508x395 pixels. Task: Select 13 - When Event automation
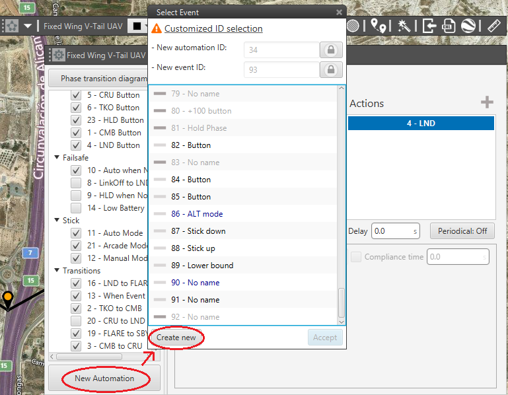[116, 296]
